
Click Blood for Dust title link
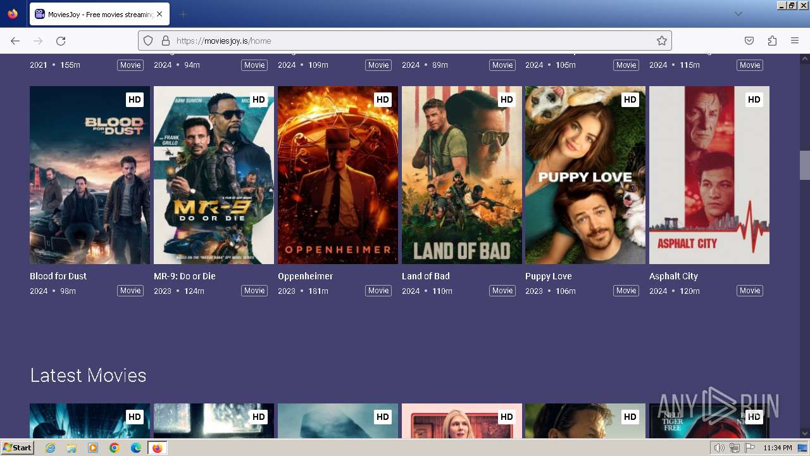click(x=58, y=276)
